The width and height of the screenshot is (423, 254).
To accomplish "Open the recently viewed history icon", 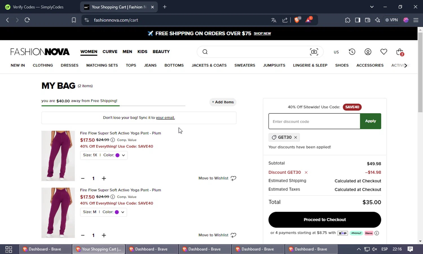I will pyautogui.click(x=352, y=52).
